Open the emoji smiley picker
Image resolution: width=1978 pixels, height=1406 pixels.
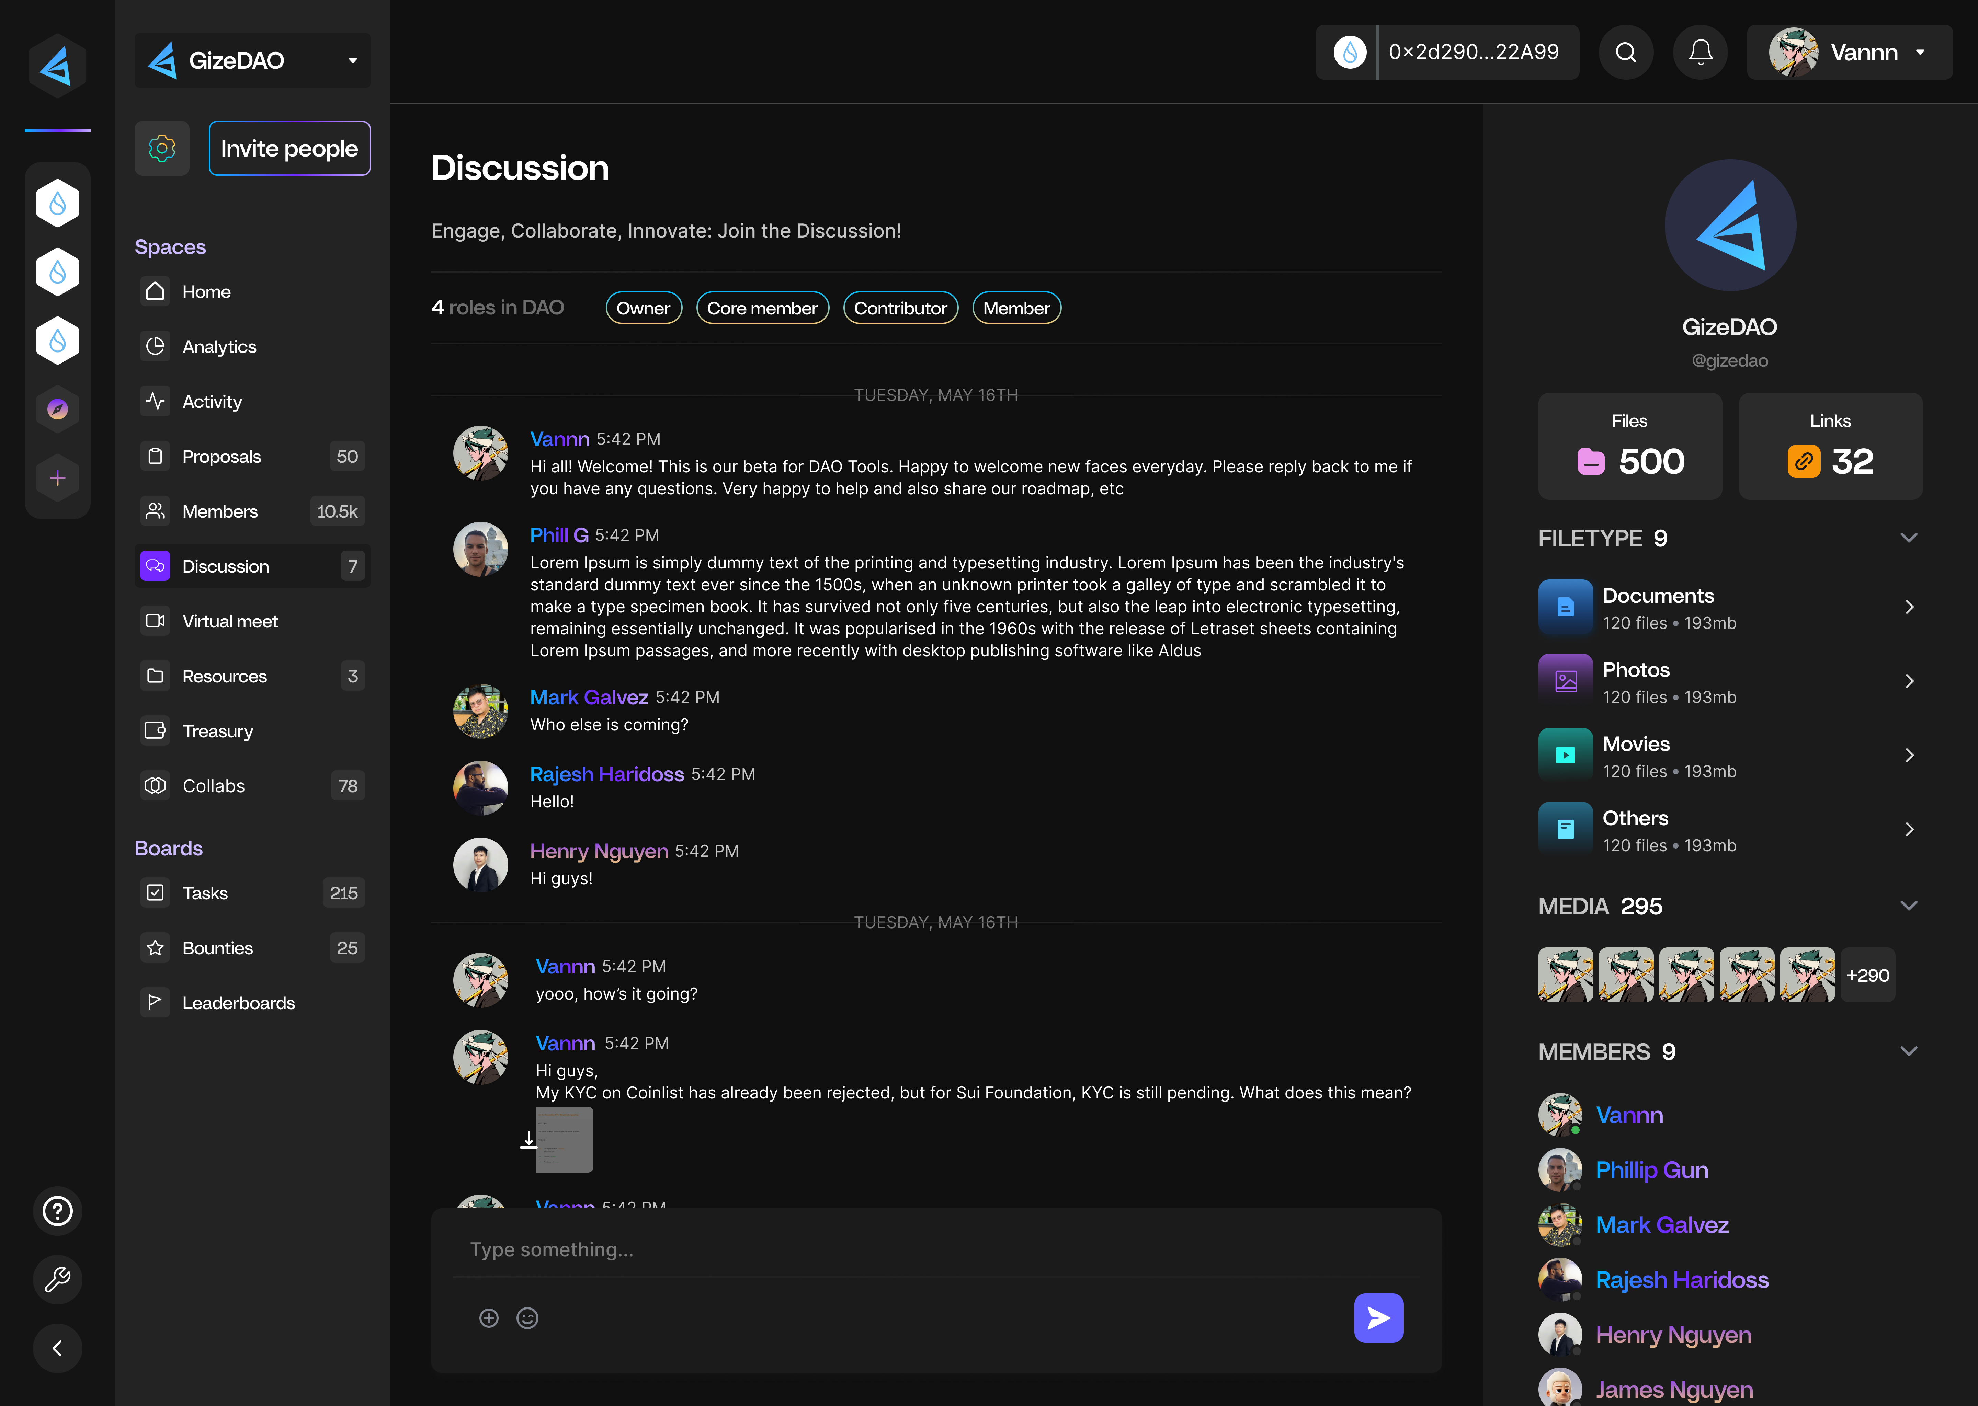(x=527, y=1318)
